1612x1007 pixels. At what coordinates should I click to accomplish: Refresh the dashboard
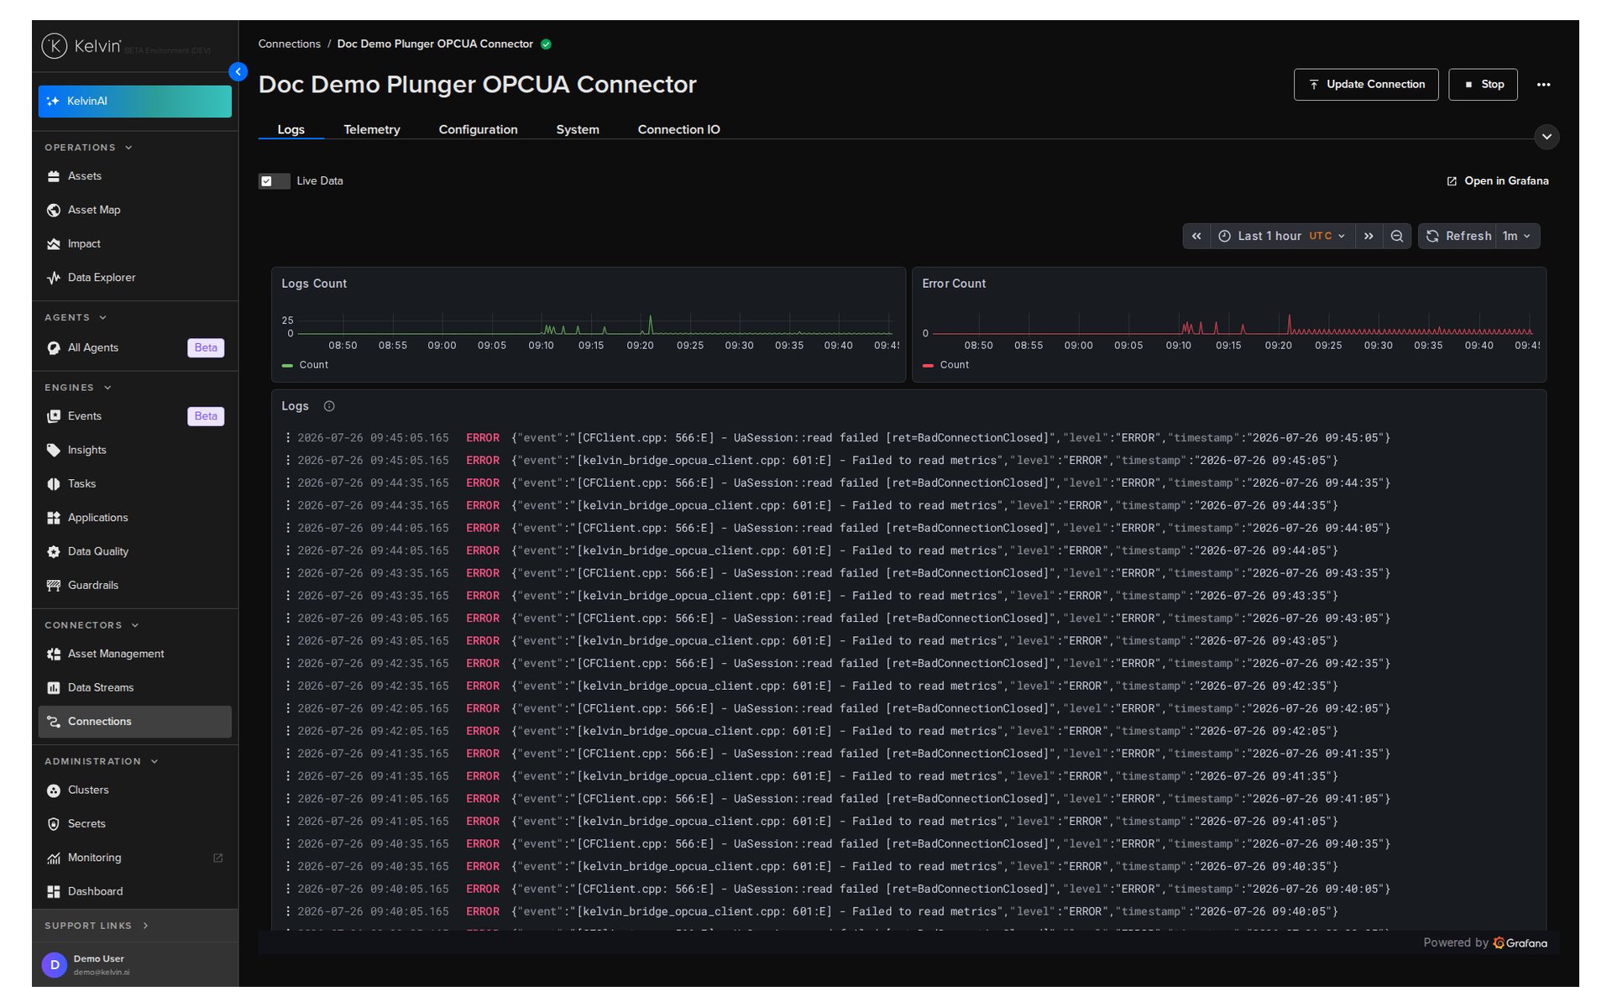[1458, 237]
